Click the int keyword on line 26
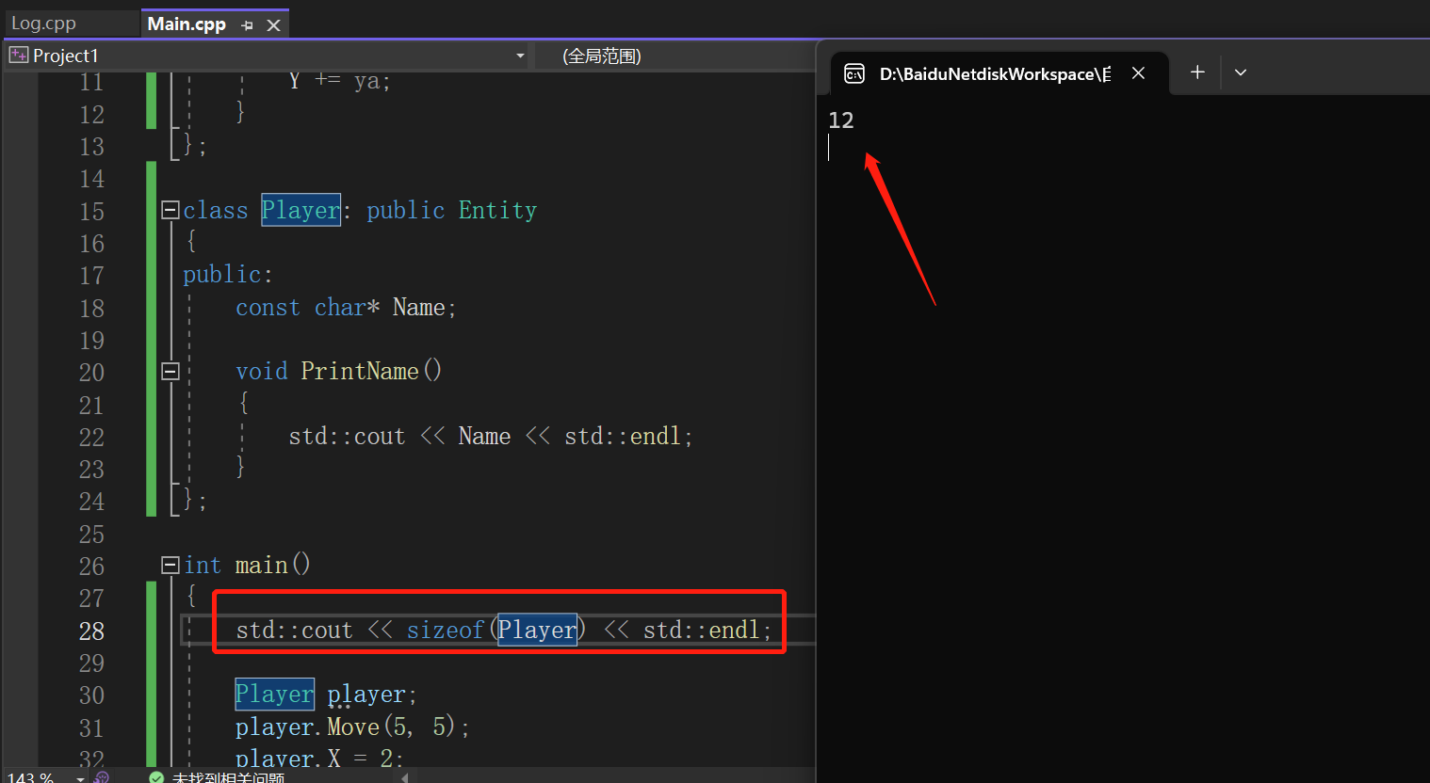This screenshot has height=783, width=1430. click(x=203, y=565)
